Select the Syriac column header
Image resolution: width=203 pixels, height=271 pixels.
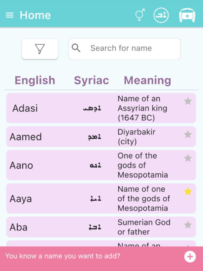91,80
